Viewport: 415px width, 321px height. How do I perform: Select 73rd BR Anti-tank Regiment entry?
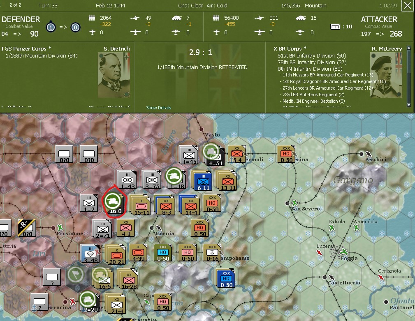click(312, 95)
